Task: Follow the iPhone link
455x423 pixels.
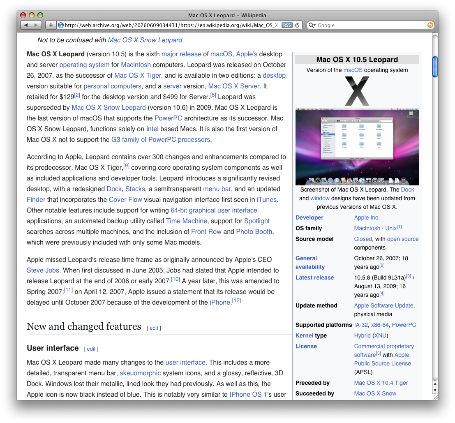Action: (x=219, y=302)
